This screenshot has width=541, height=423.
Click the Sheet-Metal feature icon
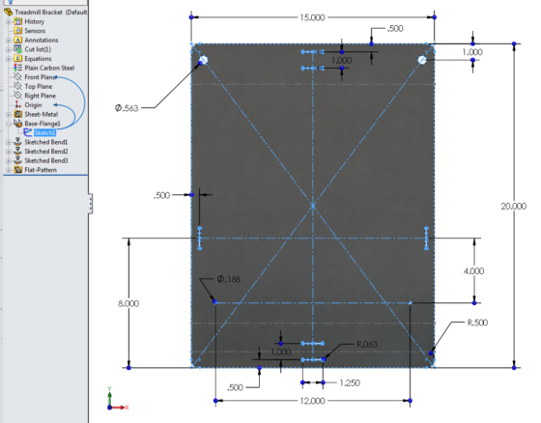(18, 114)
